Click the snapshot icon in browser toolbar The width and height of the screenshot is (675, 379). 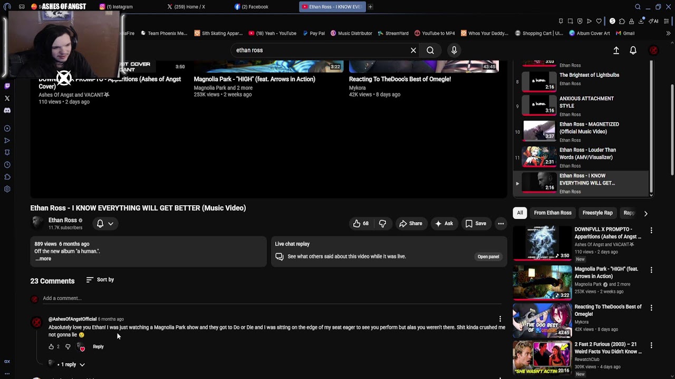(570, 21)
